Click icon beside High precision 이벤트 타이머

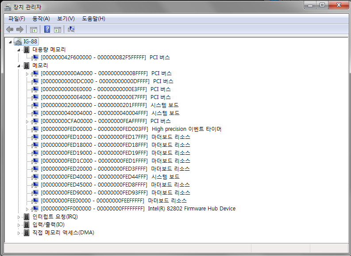coord(35,129)
